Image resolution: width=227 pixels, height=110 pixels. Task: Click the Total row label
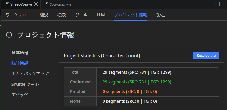75,72
